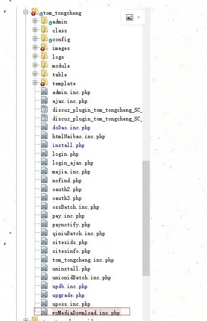The image size is (207, 321).
Task: Select file upgrade.php
Action: [69, 296]
